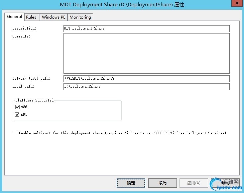Edit the Network (UNC) path field

[146, 79]
